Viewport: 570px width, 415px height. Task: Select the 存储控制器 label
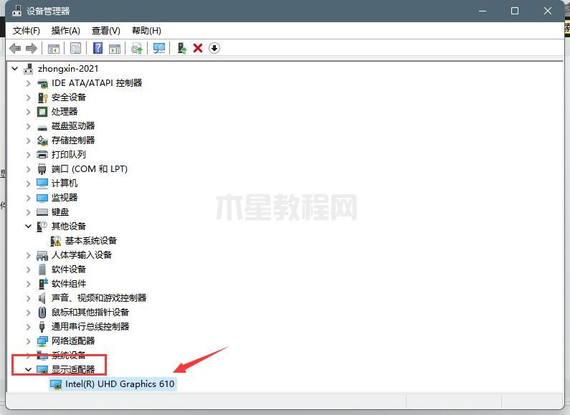click(73, 140)
